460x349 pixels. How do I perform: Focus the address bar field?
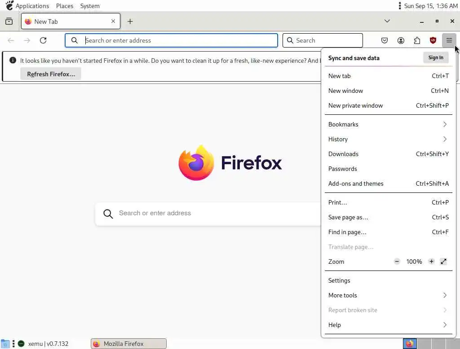171,40
